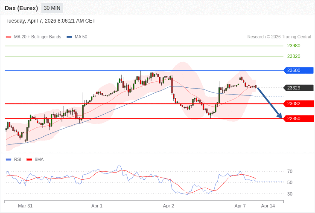Image resolution: width=315 pixels, height=213 pixels.
Task: Select the blue 23600 price tag
Action: click(298, 70)
